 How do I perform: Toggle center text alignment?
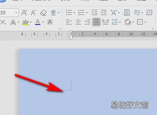(x=78, y=22)
